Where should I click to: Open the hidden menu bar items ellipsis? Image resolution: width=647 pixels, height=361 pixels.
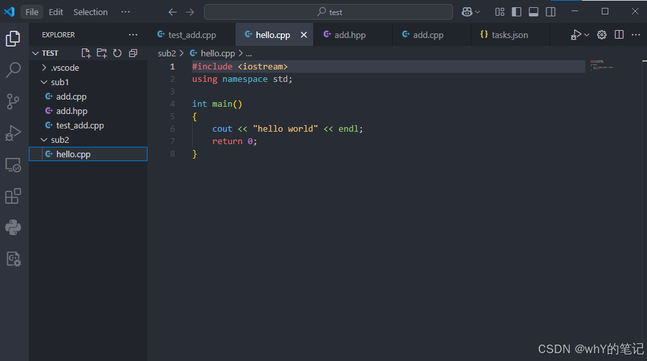point(125,12)
